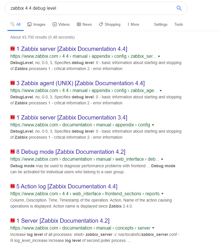221x247 pixels.
Task: Click the Images tab icon
Action: tap(29, 24)
